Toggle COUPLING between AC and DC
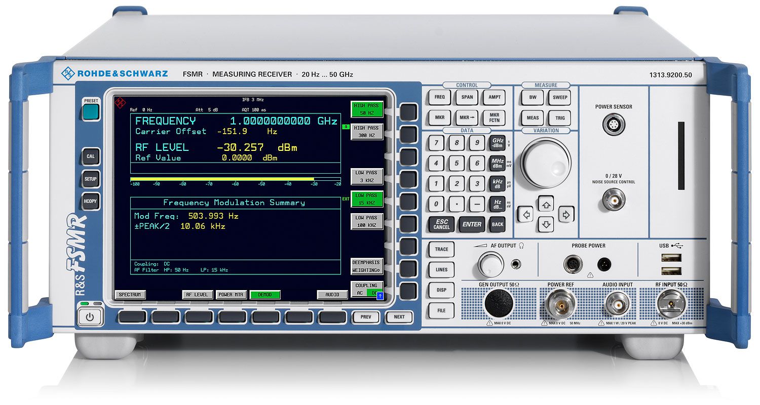760x405 pixels. 366,289
